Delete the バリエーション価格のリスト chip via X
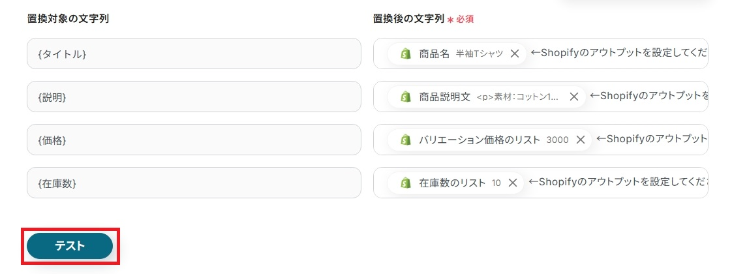This screenshot has width=747, height=274. click(581, 140)
